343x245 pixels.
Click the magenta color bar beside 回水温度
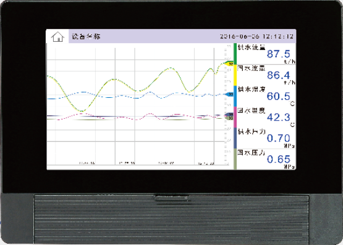coord(235,118)
